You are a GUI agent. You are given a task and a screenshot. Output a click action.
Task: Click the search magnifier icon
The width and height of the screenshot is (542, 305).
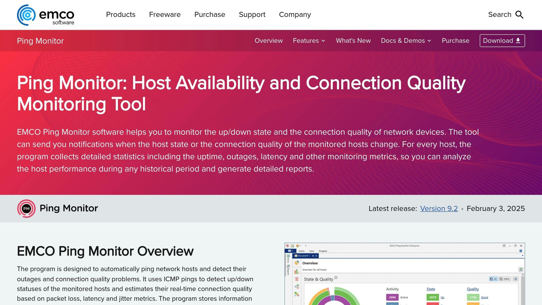[x=520, y=15]
